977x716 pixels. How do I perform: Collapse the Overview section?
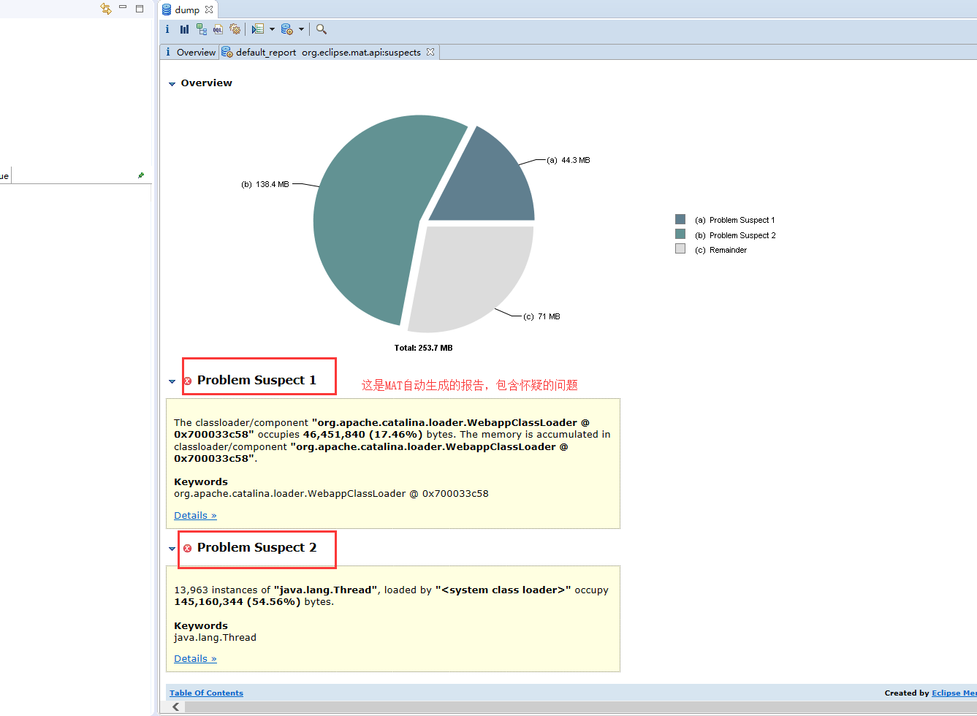pos(172,84)
